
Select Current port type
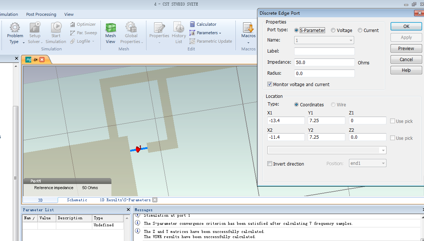(360, 30)
